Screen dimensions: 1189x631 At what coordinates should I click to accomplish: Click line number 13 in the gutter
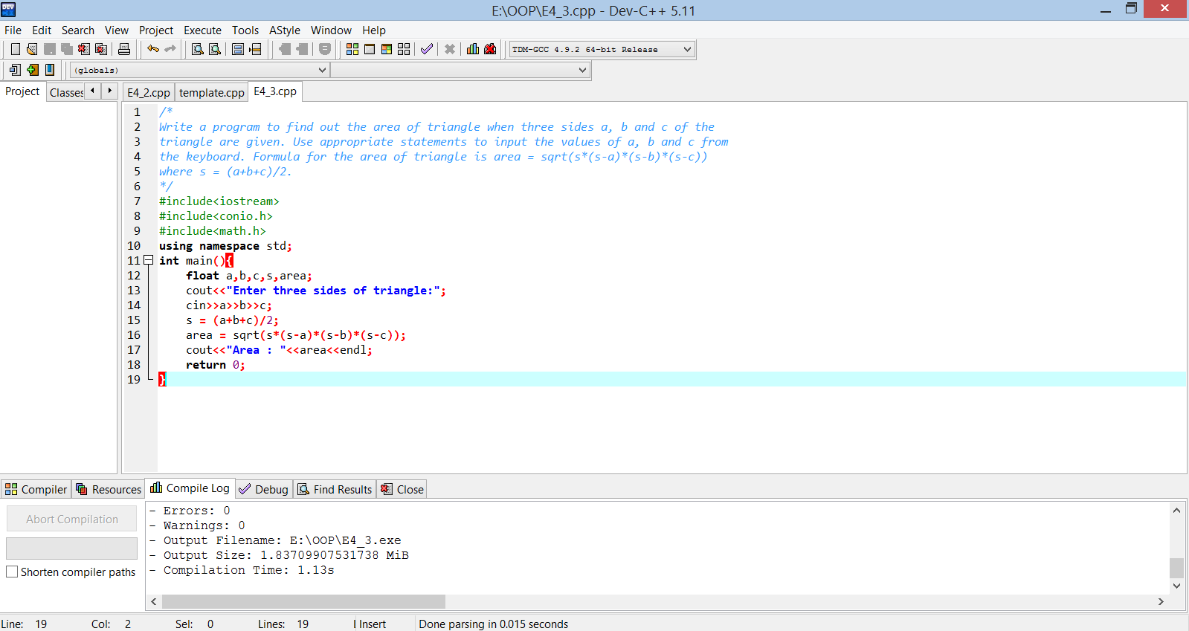point(134,291)
